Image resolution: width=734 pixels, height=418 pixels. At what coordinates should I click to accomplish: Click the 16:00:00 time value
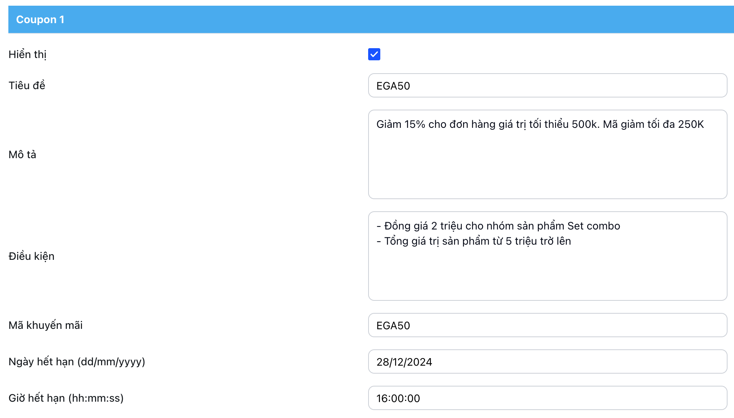(398, 399)
